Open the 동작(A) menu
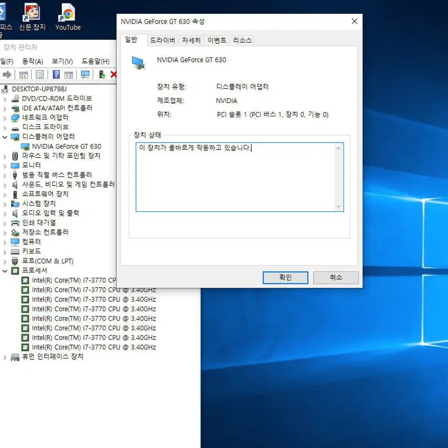This screenshot has height=448, width=448. [x=32, y=61]
